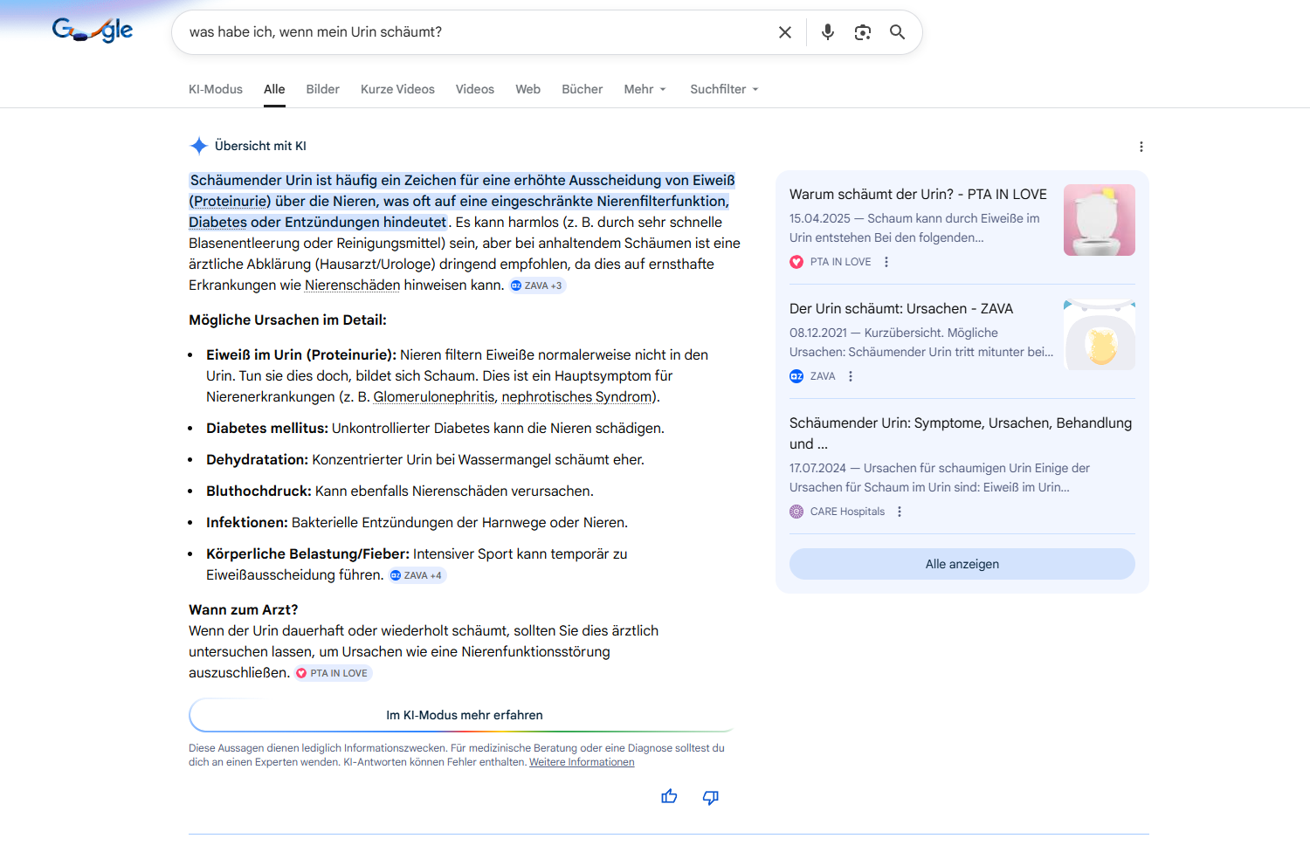Open the toilet thumbnail for PTA IN LOVE article
Screen dimensions: 1310x859
coord(1099,220)
